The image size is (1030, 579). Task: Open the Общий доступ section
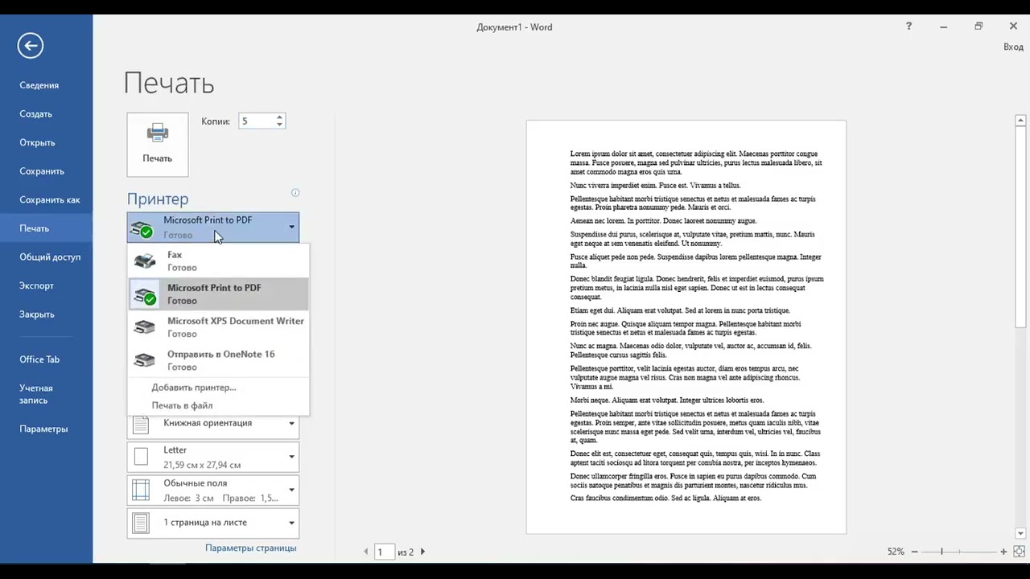[x=47, y=257]
